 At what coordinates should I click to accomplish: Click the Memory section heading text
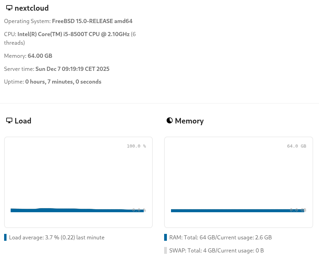pos(189,121)
